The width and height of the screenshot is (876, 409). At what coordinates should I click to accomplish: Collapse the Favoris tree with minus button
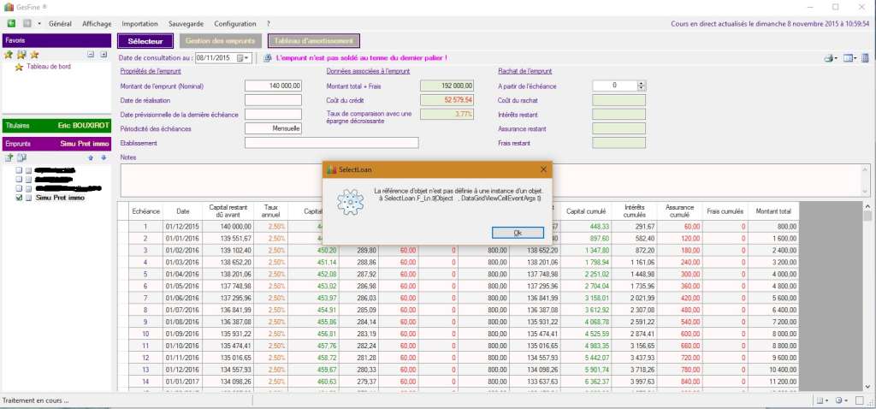(x=92, y=55)
